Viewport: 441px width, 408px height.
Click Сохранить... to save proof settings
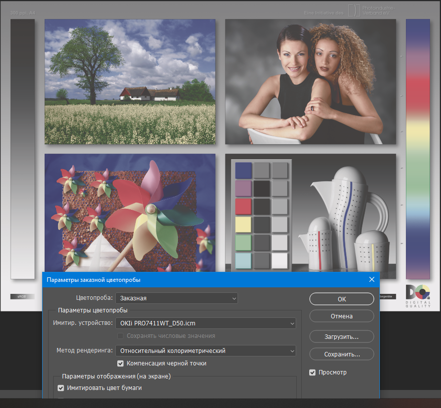(x=341, y=354)
